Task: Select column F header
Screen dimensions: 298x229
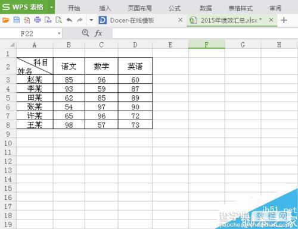Action: click(207, 45)
